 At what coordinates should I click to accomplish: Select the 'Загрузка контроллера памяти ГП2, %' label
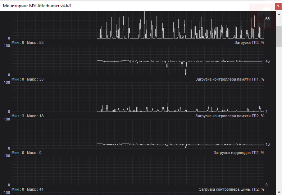[x=229, y=116]
